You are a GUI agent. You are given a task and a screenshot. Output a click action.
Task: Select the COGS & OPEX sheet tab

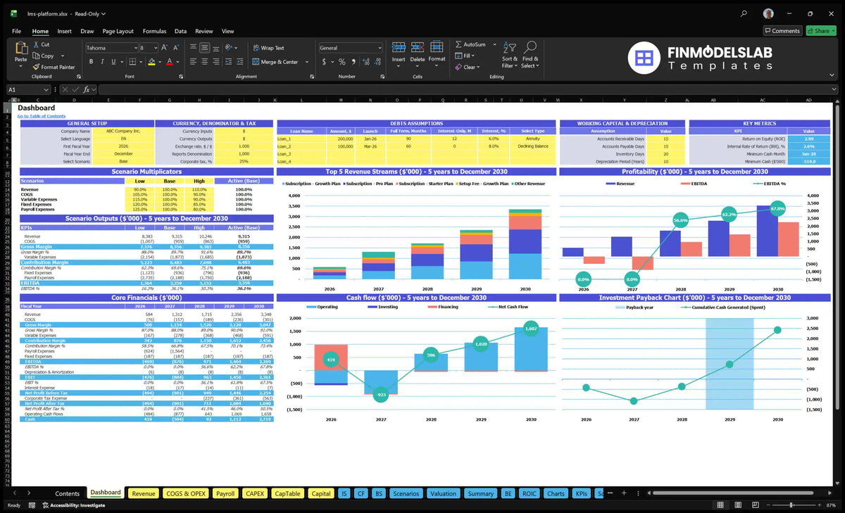(x=185, y=493)
